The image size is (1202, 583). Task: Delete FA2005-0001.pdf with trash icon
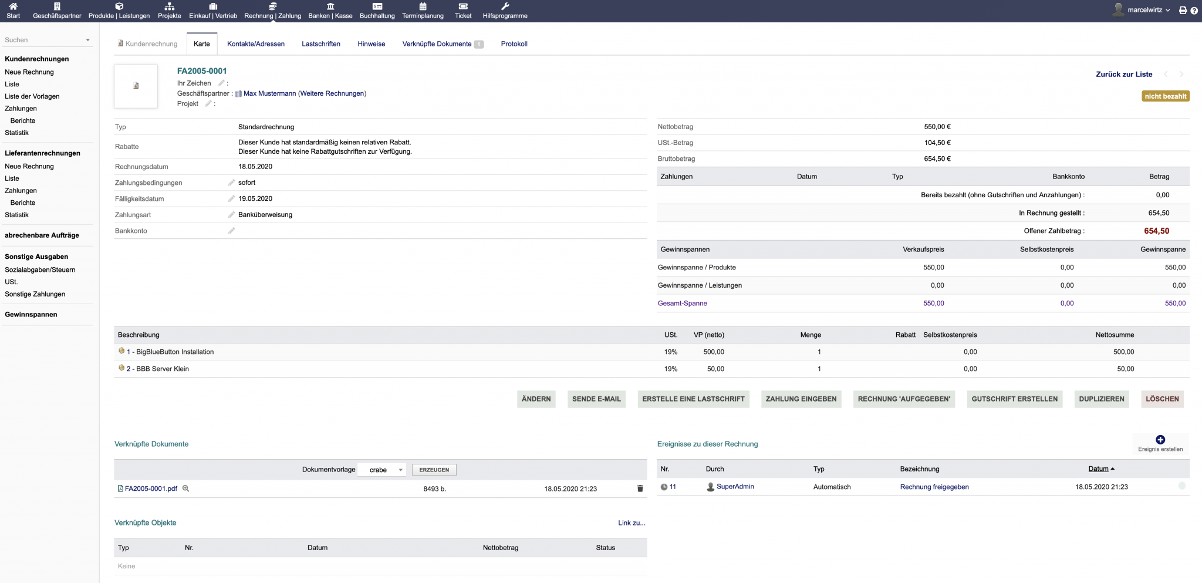tap(640, 488)
